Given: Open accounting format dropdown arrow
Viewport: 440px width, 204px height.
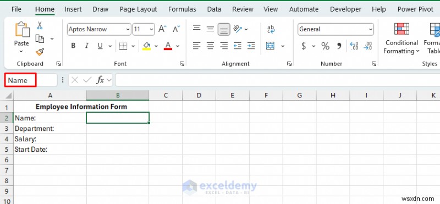Looking at the screenshot, I should tap(313, 46).
